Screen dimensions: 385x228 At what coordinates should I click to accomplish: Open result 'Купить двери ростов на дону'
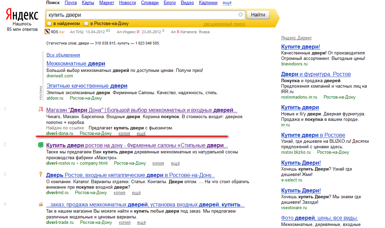[137, 145]
